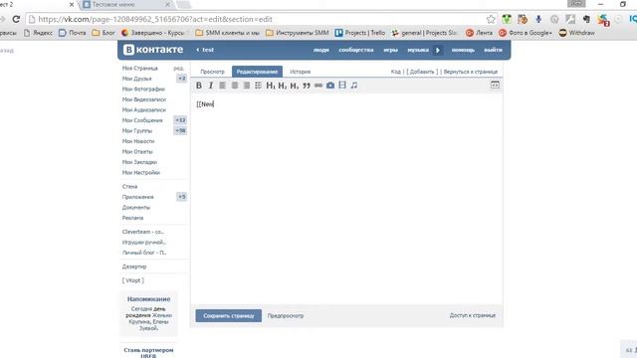This screenshot has height=358, width=637.
Task: Apply H1 heading style
Action: coord(271,86)
